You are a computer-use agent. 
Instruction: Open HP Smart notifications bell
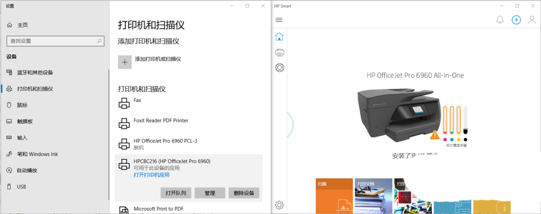coord(499,19)
